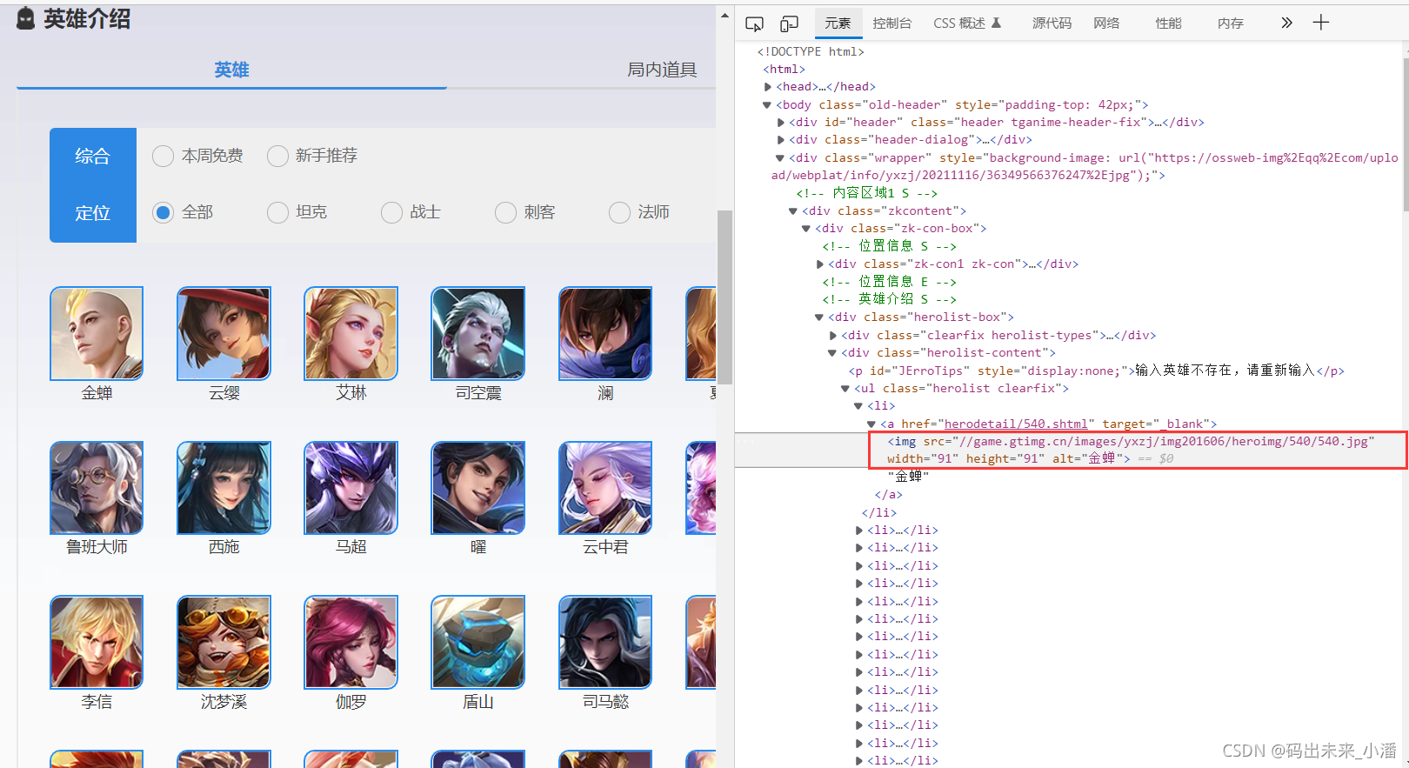Expand the head element node

click(768, 87)
